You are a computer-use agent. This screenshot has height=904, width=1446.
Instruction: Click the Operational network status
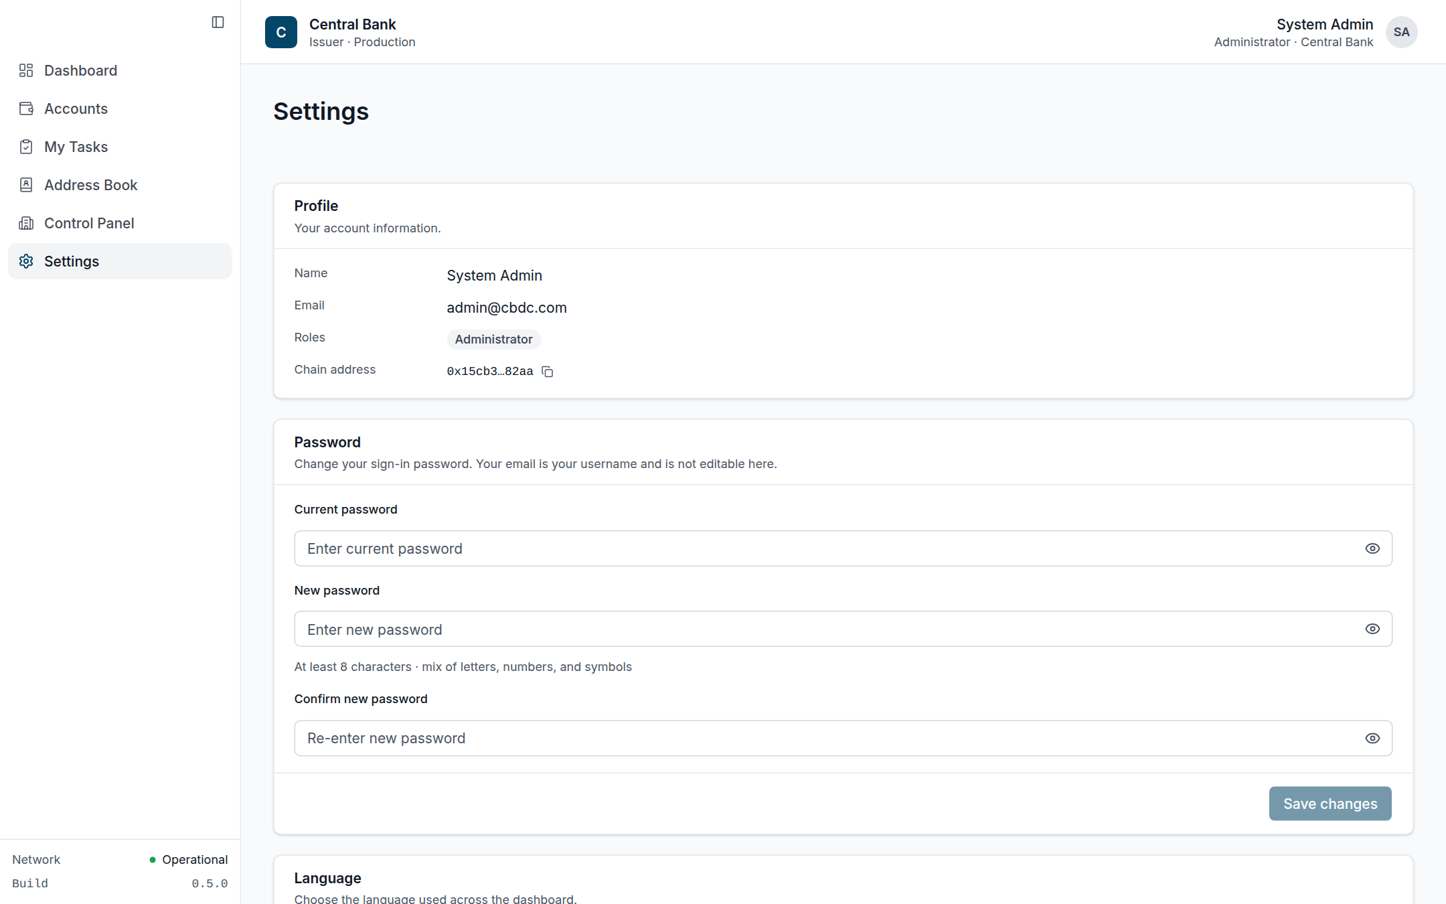click(195, 859)
